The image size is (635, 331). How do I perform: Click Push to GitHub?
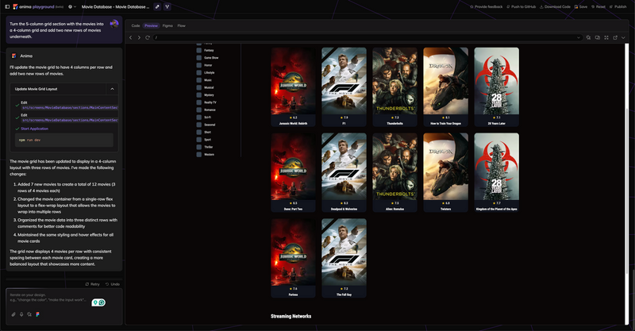coord(521,7)
